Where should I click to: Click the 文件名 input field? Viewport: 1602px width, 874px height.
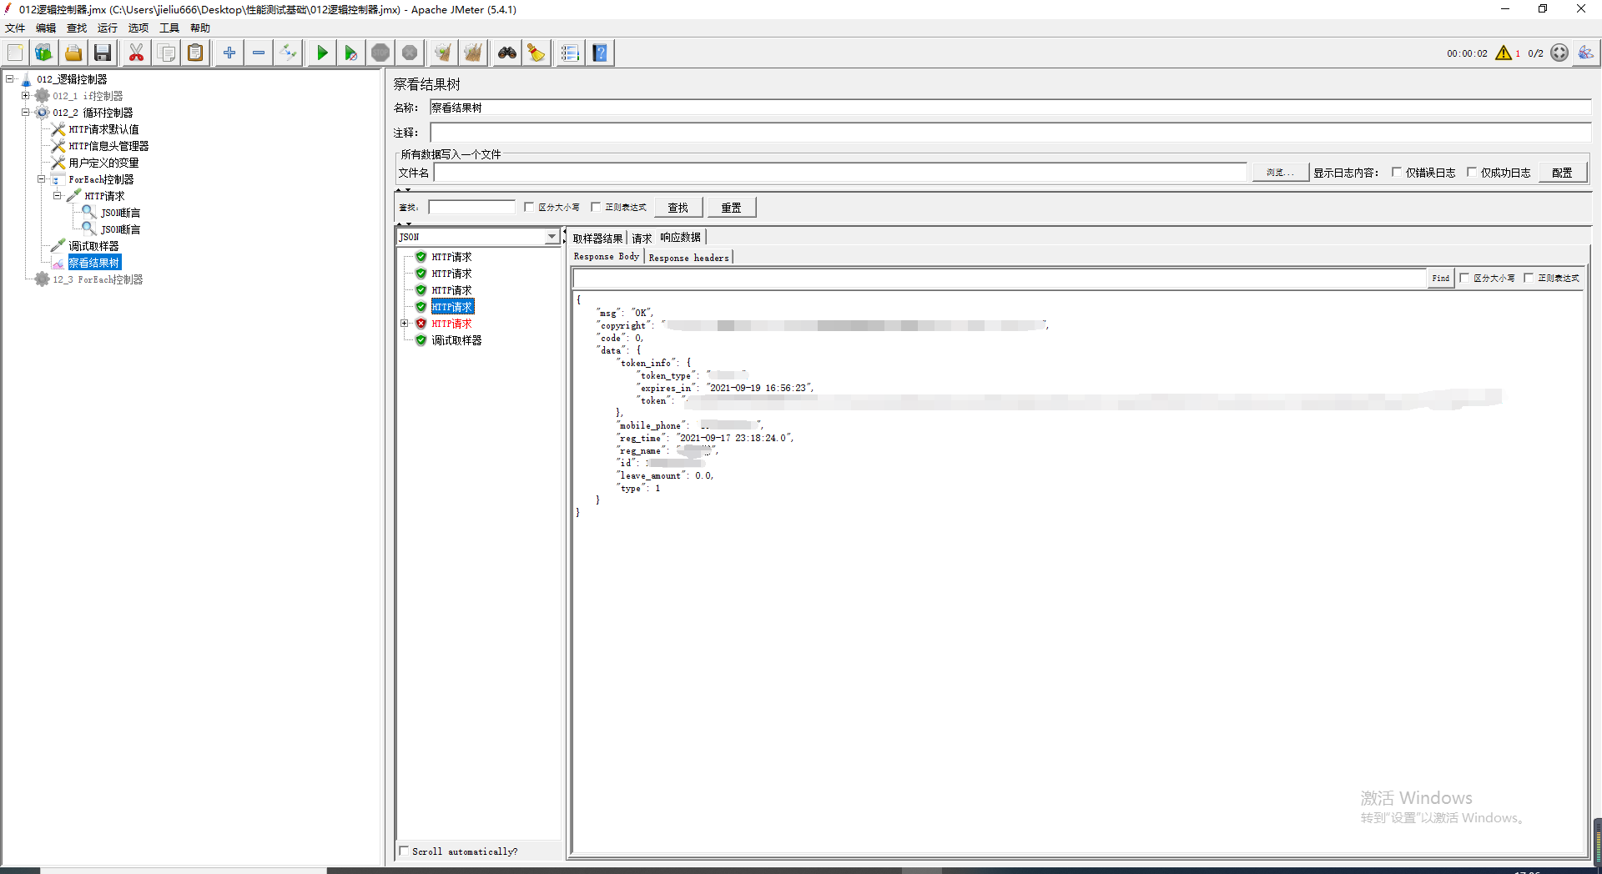click(840, 173)
